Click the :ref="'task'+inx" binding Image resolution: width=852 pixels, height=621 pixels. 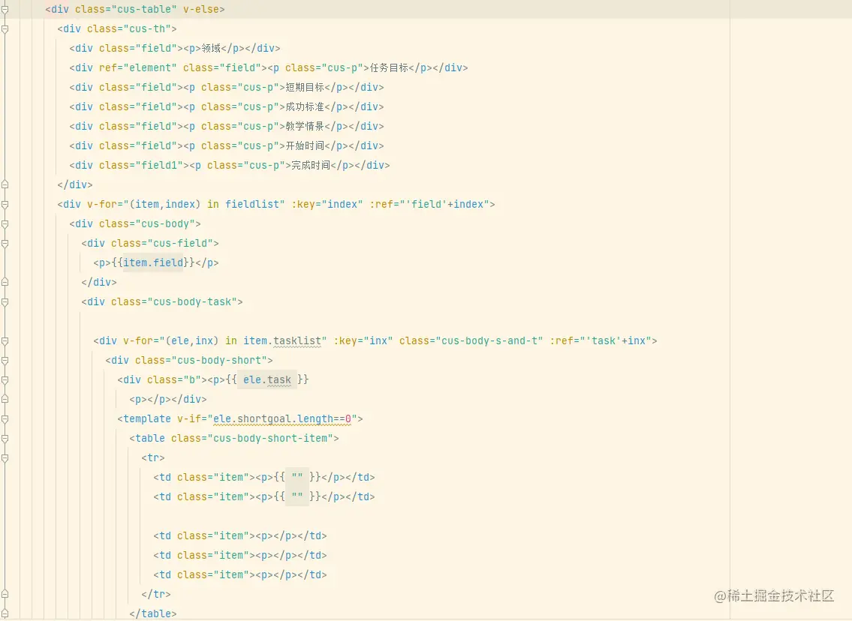[601, 341]
